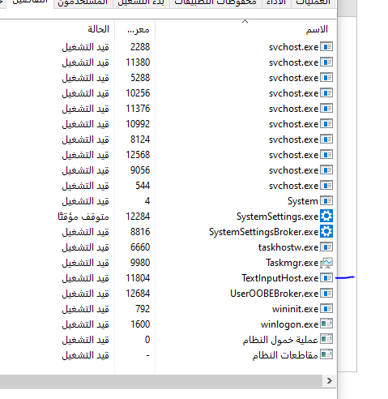
Task: Select the SystemSettingsBroker.exe process name
Action: [263, 232]
